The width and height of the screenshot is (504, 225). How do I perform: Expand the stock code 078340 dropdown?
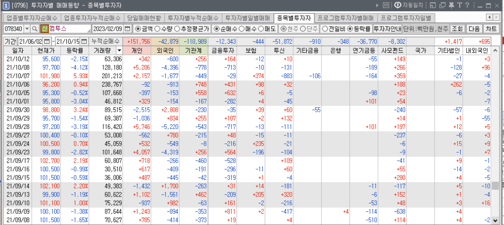click(27, 29)
